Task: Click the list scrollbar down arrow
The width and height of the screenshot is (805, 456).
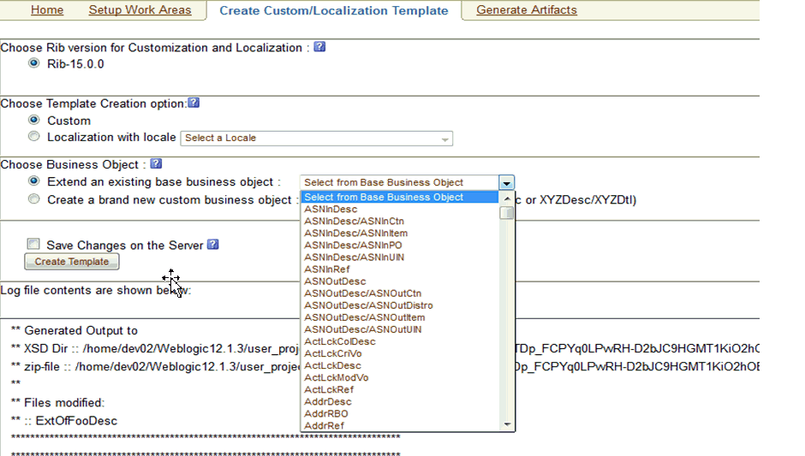Action: tap(507, 424)
